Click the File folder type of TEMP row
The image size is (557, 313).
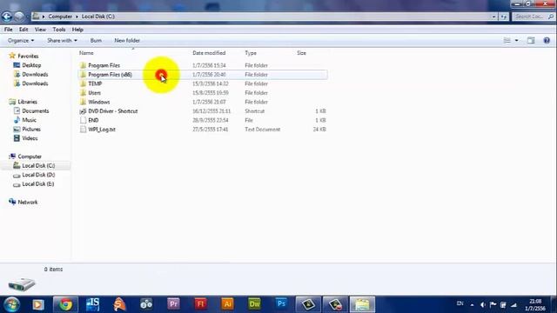pyautogui.click(x=256, y=83)
